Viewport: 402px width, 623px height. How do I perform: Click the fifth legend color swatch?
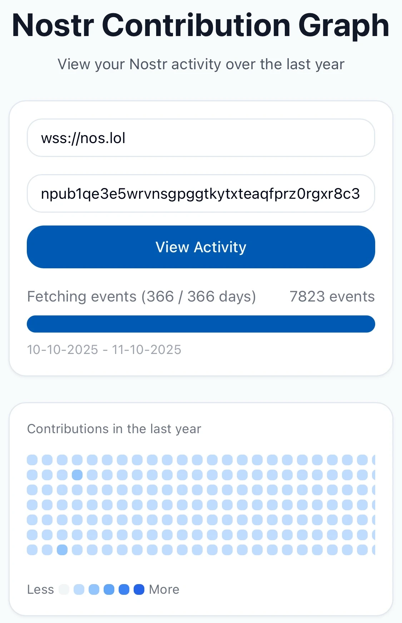click(x=124, y=589)
